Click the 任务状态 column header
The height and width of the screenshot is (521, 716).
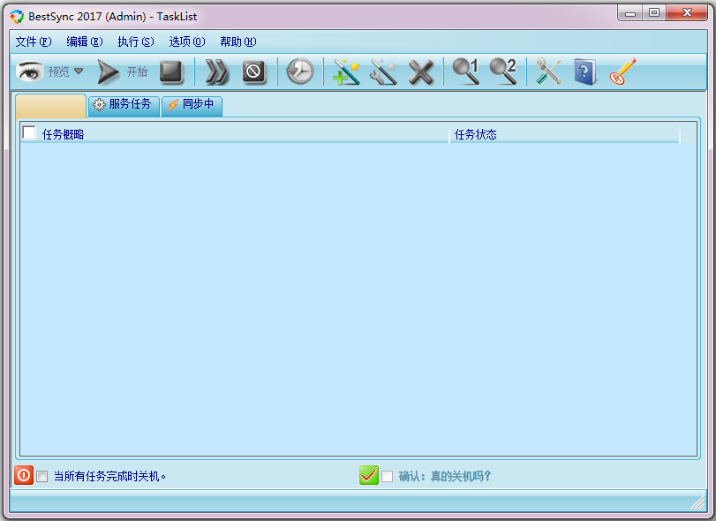pos(563,134)
